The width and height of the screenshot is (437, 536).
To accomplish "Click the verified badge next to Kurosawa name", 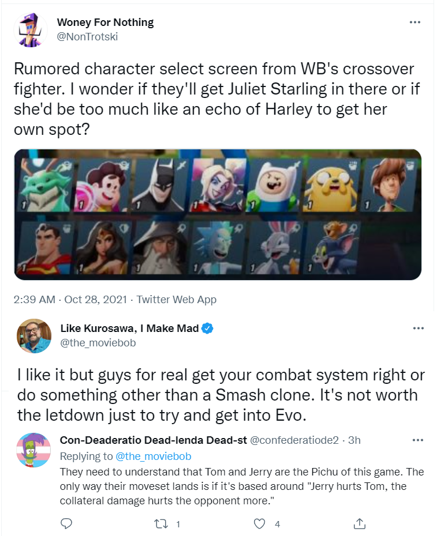I will coord(207,328).
